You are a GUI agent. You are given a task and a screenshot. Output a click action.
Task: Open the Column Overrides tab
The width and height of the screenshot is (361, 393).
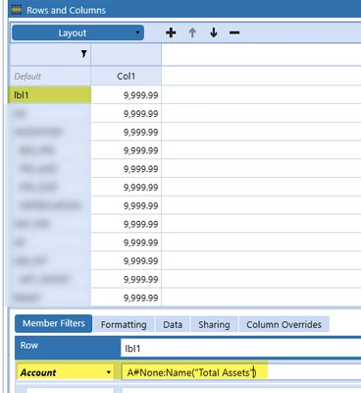(284, 324)
